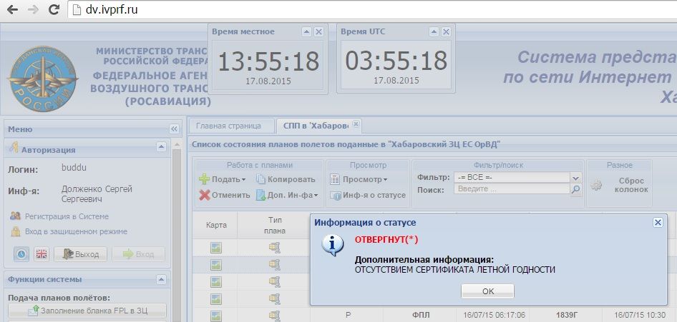The height and width of the screenshot is (322, 677).
Task: Open the Просмотр dropdown menu
Action: [359, 179]
